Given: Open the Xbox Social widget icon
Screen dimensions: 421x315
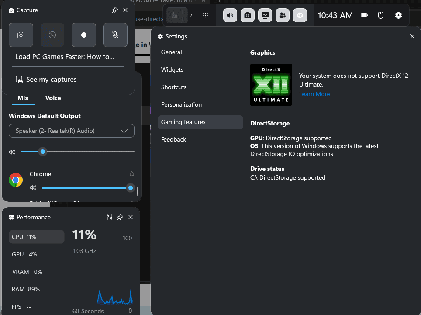Looking at the screenshot, I should pyautogui.click(x=283, y=15).
